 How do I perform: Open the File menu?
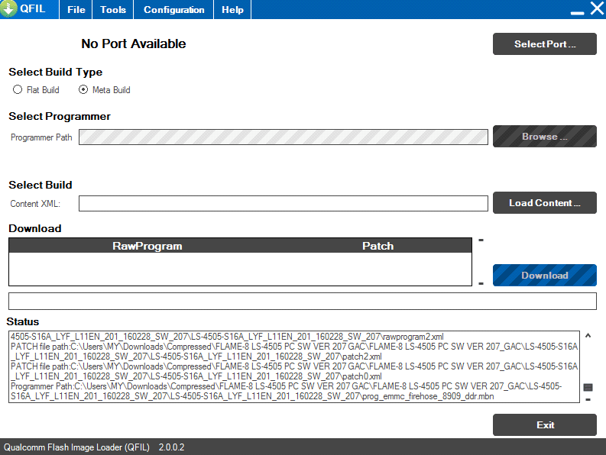(x=76, y=10)
